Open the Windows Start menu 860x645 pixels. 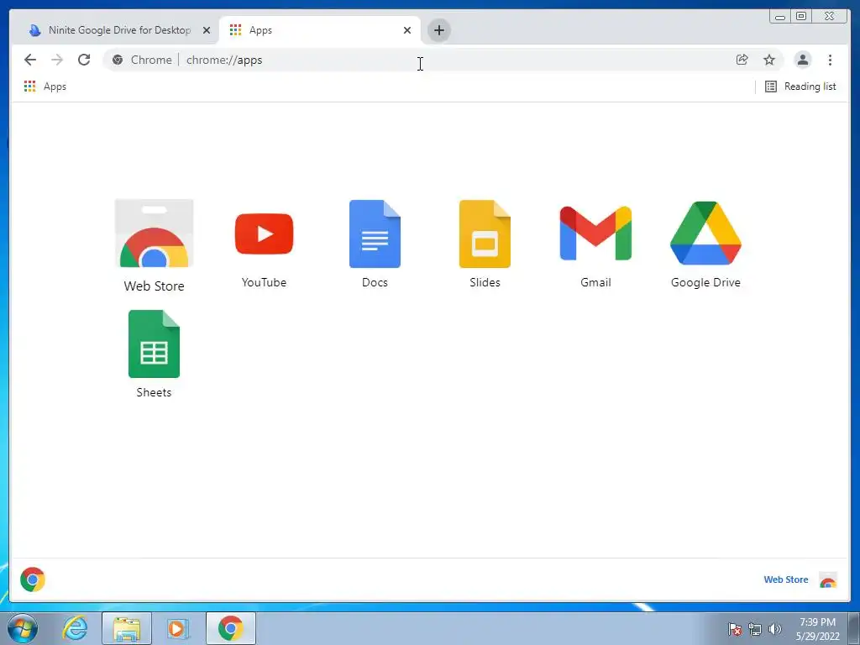point(23,628)
